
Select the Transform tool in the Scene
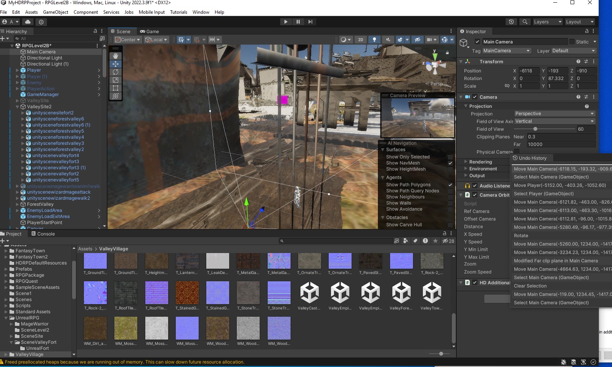pyautogui.click(x=116, y=96)
